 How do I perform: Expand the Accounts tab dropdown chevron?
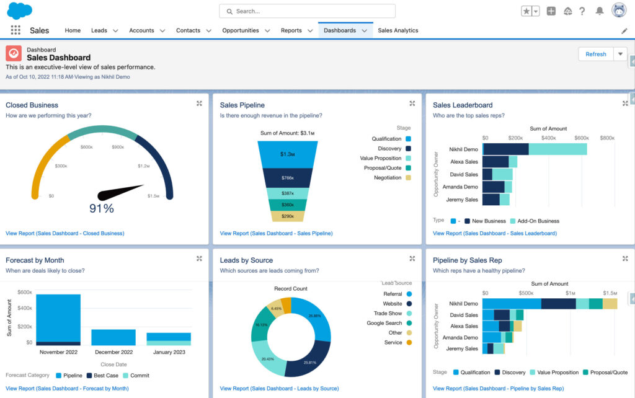(162, 30)
